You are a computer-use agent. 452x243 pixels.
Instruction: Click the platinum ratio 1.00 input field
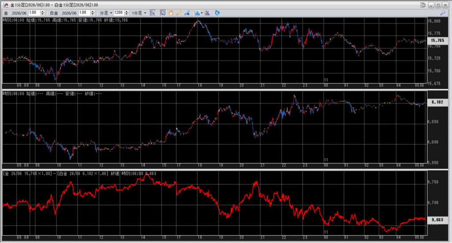(x=84, y=13)
